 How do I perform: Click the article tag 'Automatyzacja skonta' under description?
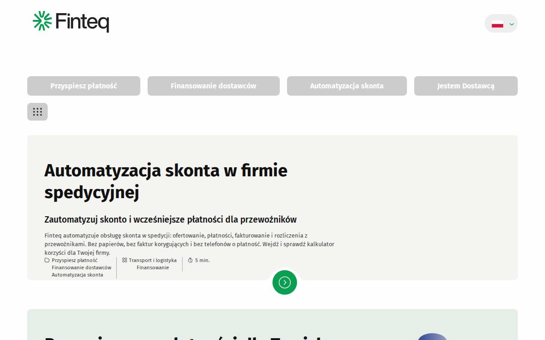click(77, 275)
